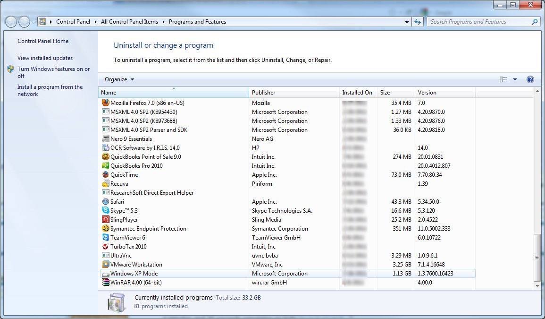Go to Control Panel breadcrumb
This screenshot has width=545, height=319.
click(73, 22)
